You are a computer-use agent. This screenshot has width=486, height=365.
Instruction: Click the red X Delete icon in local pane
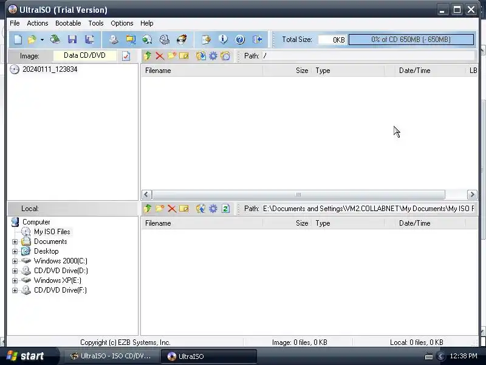pos(172,209)
